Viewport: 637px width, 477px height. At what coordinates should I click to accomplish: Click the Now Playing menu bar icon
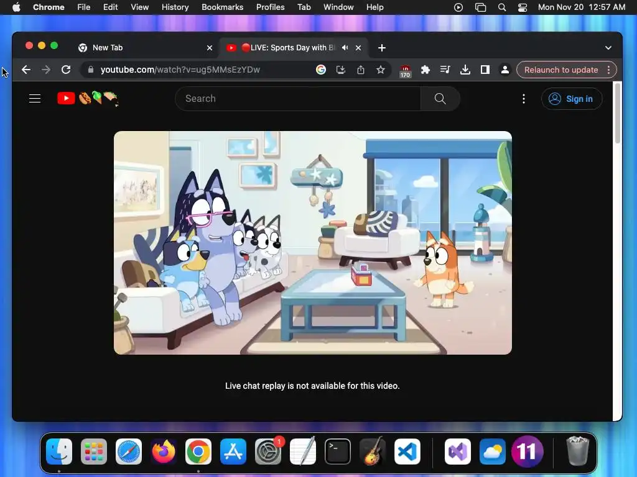458,7
